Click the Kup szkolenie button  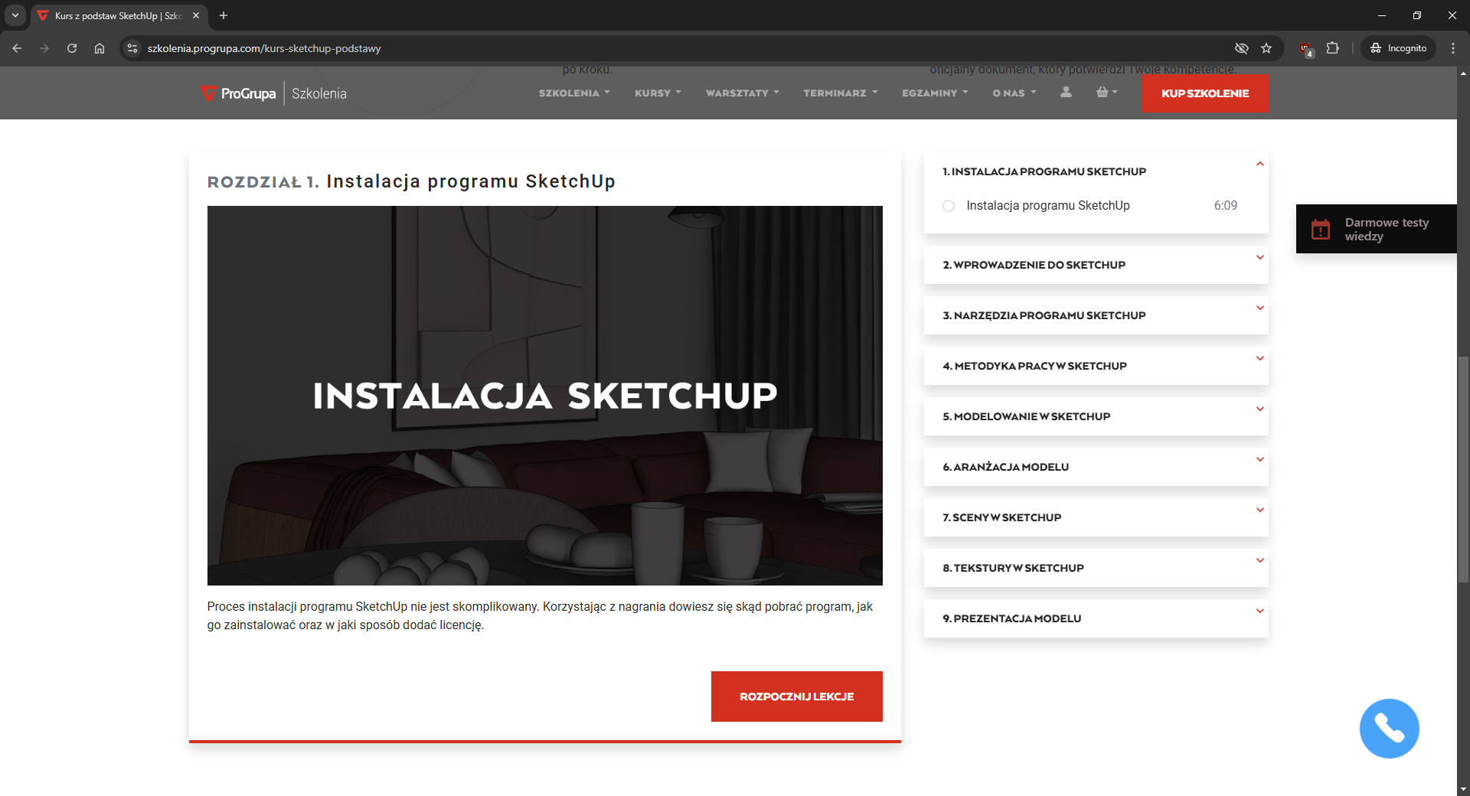[1205, 93]
